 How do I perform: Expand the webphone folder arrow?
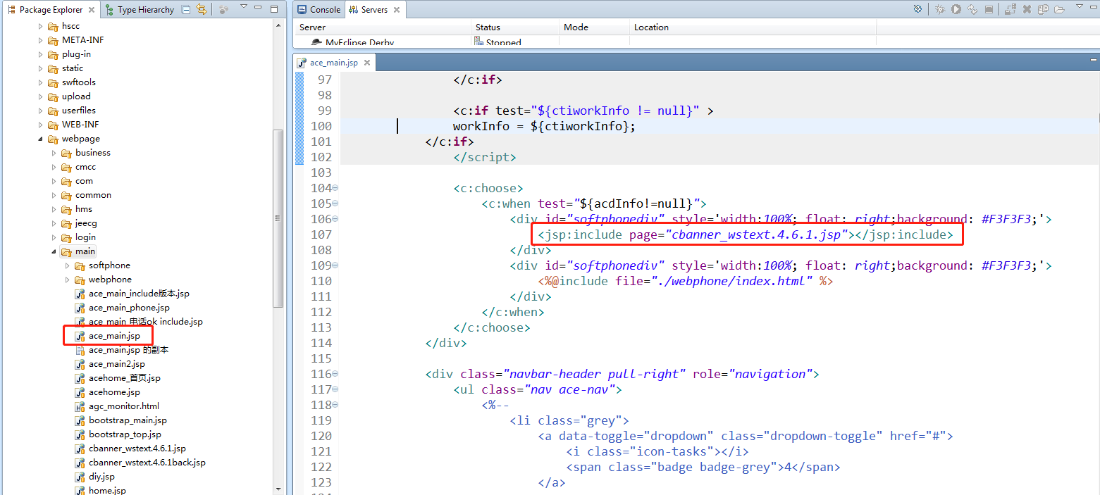tap(68, 280)
